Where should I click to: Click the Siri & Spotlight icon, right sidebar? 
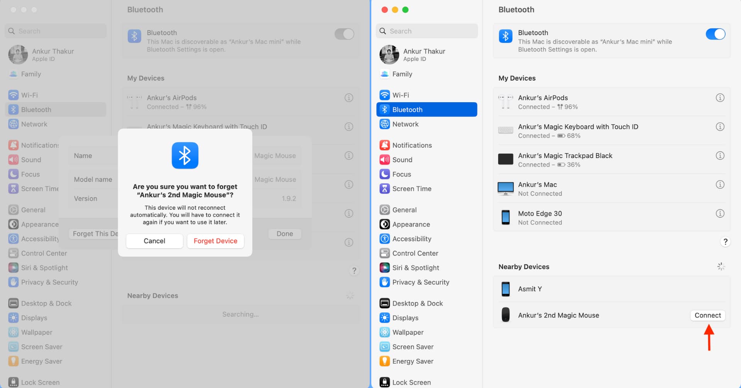click(384, 268)
